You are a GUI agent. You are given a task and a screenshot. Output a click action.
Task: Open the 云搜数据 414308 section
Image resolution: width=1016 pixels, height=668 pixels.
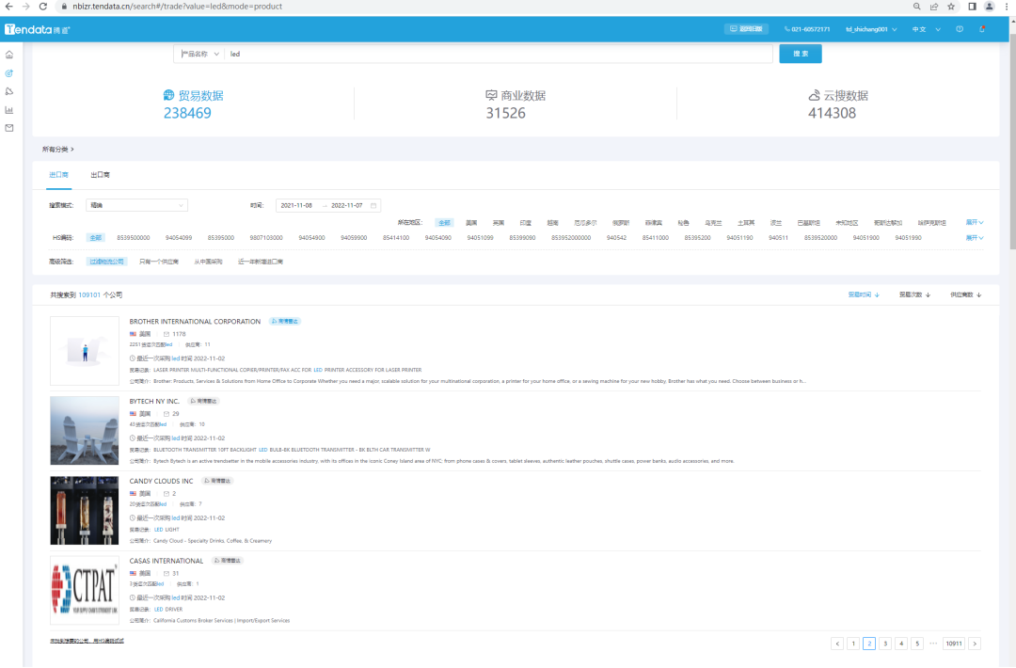tap(837, 104)
